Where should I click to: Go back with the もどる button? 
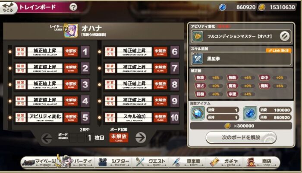tap(8, 8)
